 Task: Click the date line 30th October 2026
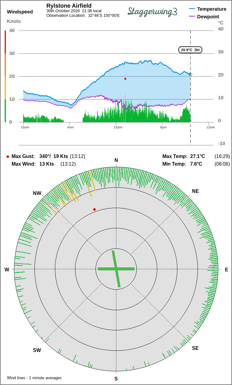tap(74, 11)
